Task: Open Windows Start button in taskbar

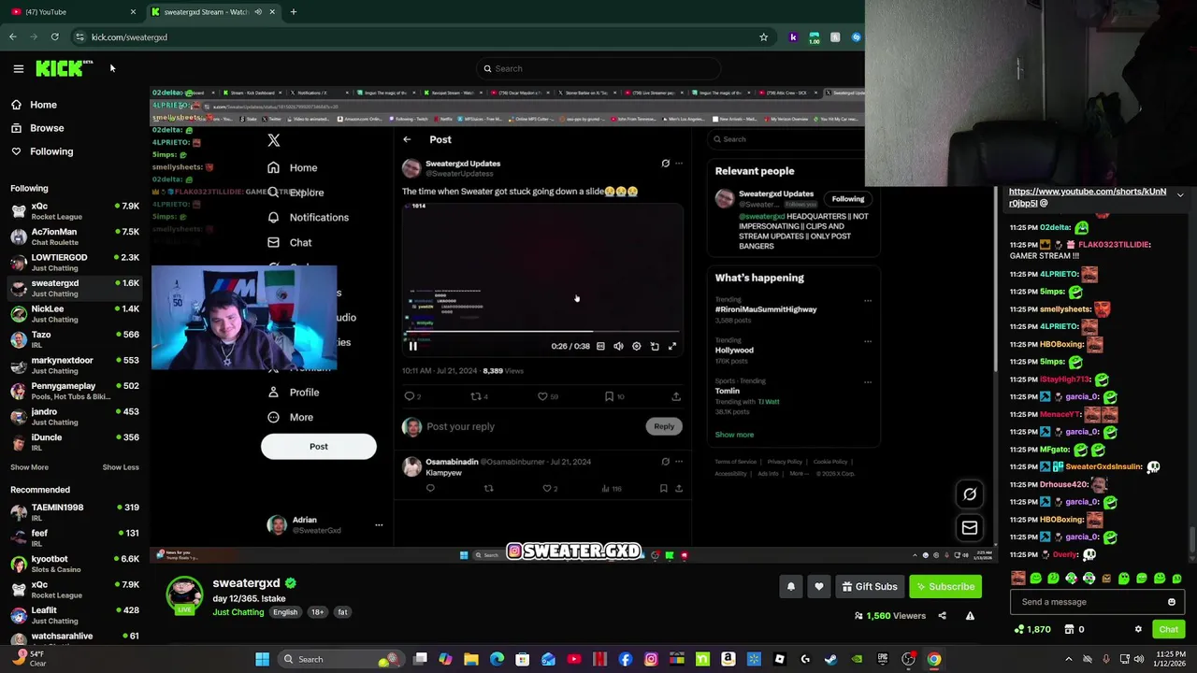Action: click(263, 659)
